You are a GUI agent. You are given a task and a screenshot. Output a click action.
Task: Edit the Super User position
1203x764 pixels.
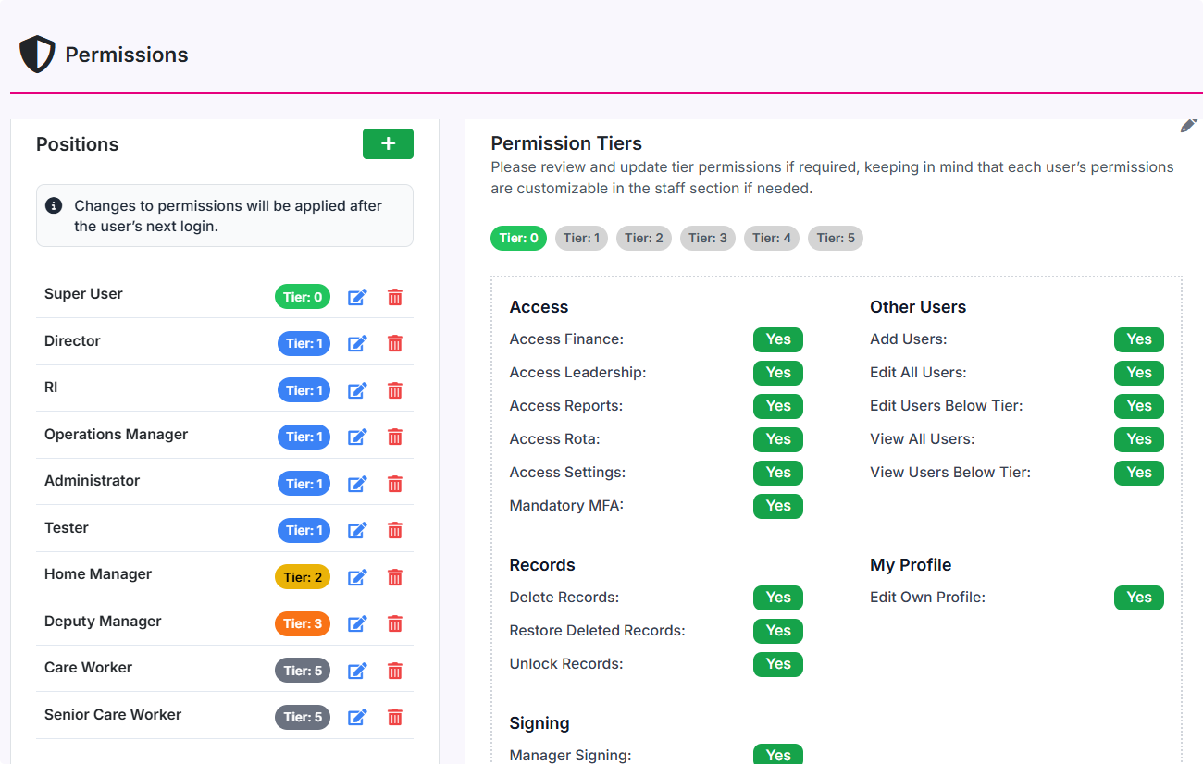tap(357, 297)
